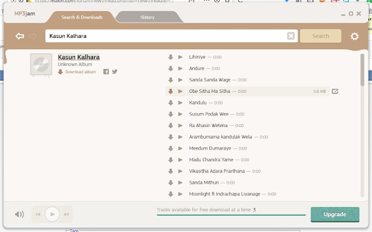This screenshot has width=372, height=232.
Task: Download the track Lihiniye
Action: coord(170,57)
